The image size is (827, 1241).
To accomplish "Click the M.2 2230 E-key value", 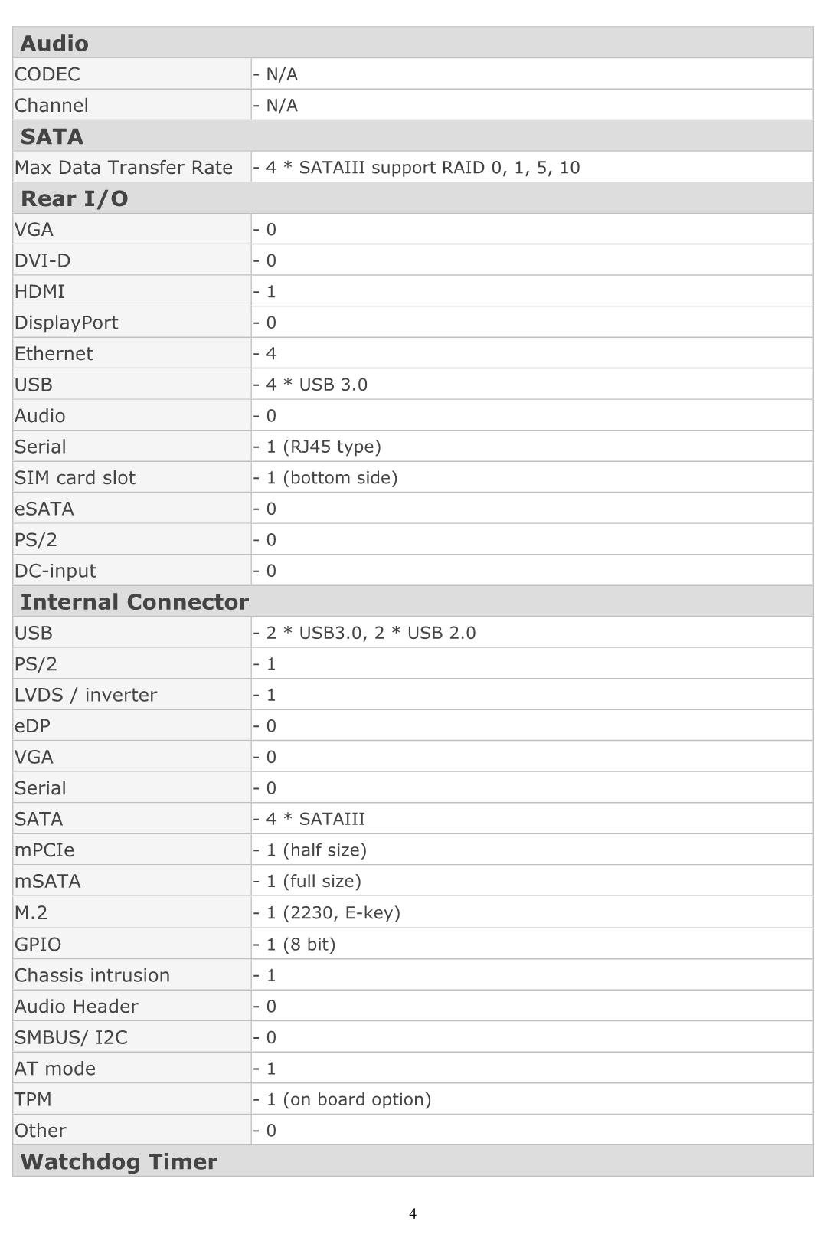I will click(x=327, y=913).
